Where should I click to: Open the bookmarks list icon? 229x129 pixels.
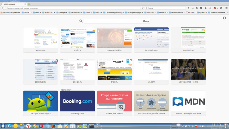[x=197, y=8]
